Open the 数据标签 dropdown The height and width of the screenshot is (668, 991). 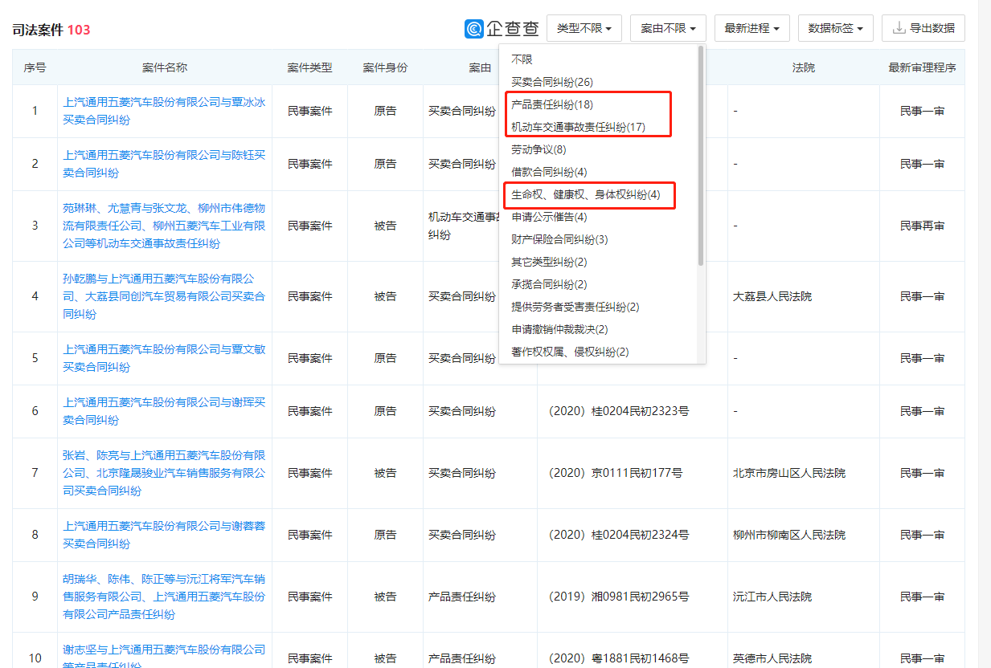tap(836, 28)
